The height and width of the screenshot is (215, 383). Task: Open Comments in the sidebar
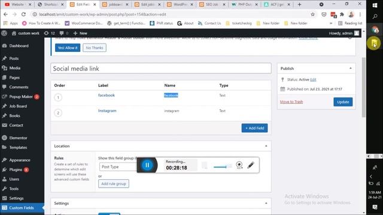[19, 87]
